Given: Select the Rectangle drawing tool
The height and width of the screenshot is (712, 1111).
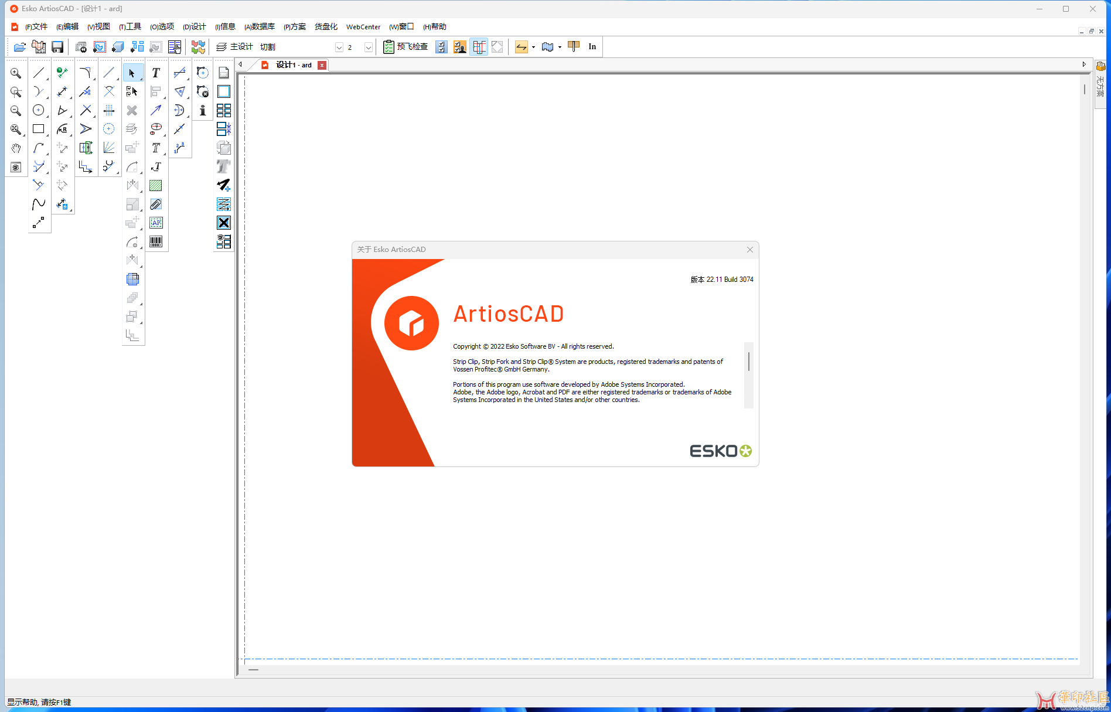Looking at the screenshot, I should (x=39, y=129).
